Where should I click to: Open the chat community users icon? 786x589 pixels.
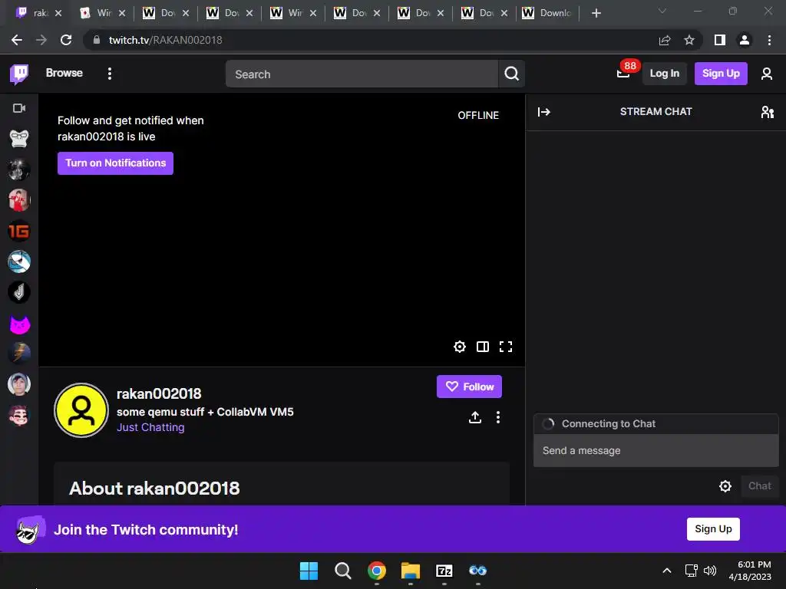(x=767, y=112)
